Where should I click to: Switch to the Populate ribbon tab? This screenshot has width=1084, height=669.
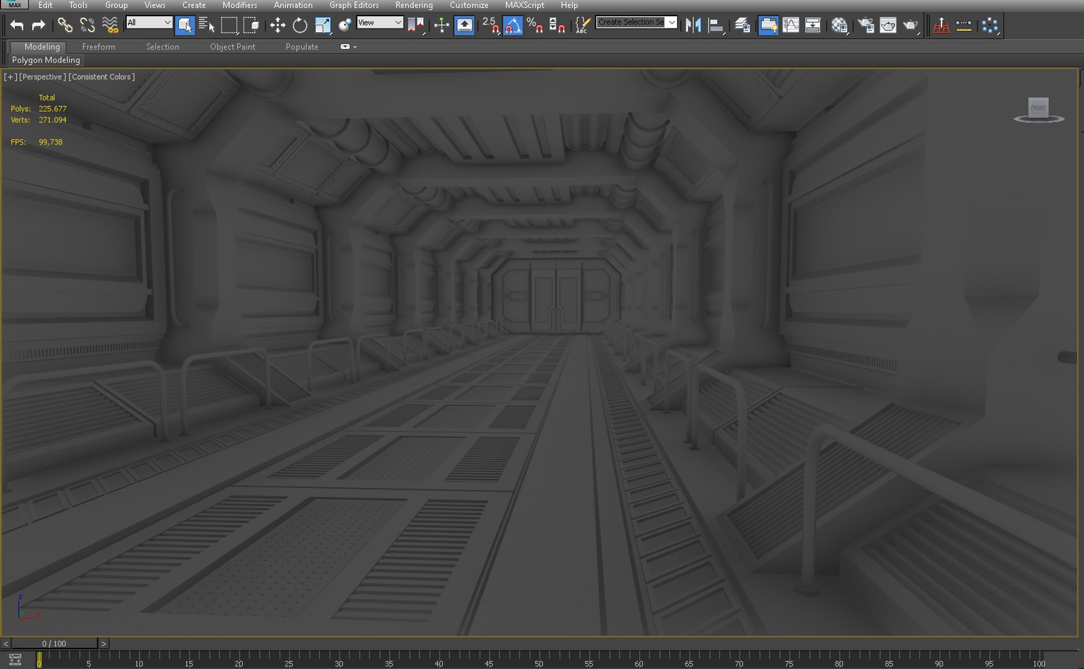pos(302,46)
